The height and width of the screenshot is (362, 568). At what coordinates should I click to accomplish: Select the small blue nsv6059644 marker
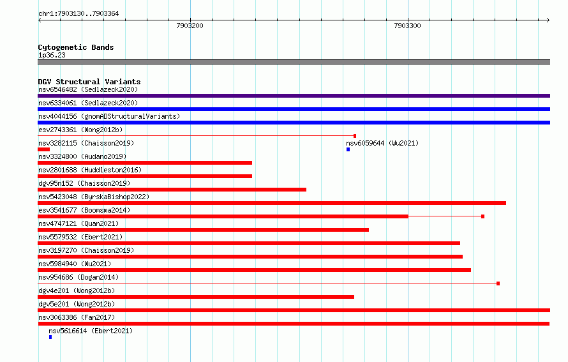(348, 149)
